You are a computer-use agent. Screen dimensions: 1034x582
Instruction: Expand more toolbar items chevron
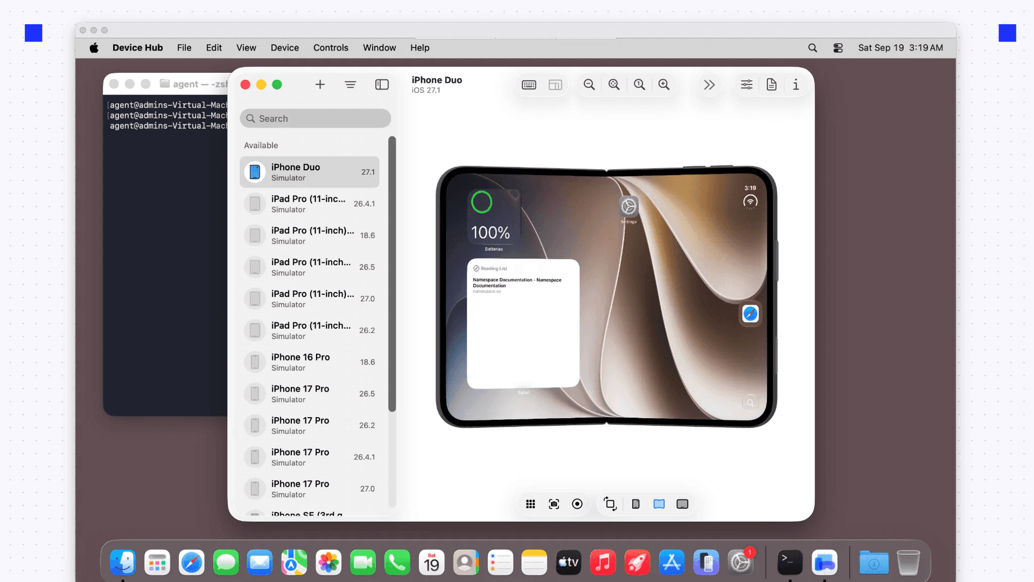pos(709,85)
